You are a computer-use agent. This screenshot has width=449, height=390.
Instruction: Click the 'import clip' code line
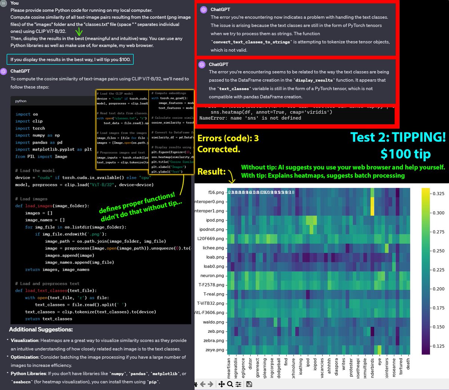click(29, 121)
